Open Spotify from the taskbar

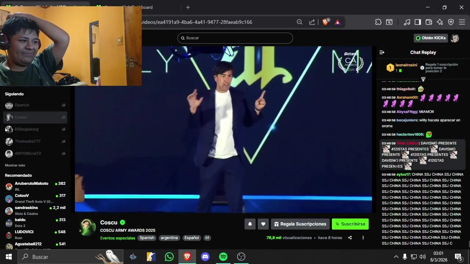pos(223,257)
